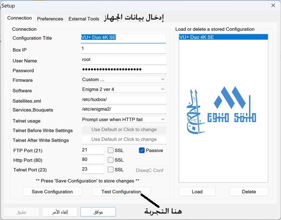Open the Software dropdown showing Enigma 2

coord(124,89)
